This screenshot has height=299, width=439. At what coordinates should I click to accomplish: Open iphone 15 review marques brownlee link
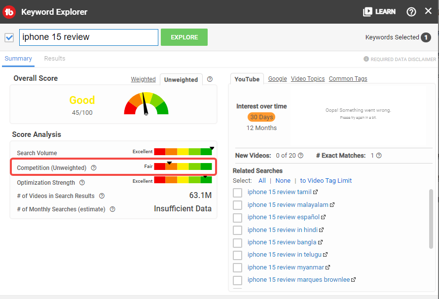click(298, 280)
